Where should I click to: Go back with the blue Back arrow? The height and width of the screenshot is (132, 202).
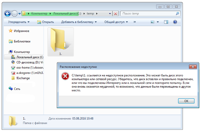[8, 13]
